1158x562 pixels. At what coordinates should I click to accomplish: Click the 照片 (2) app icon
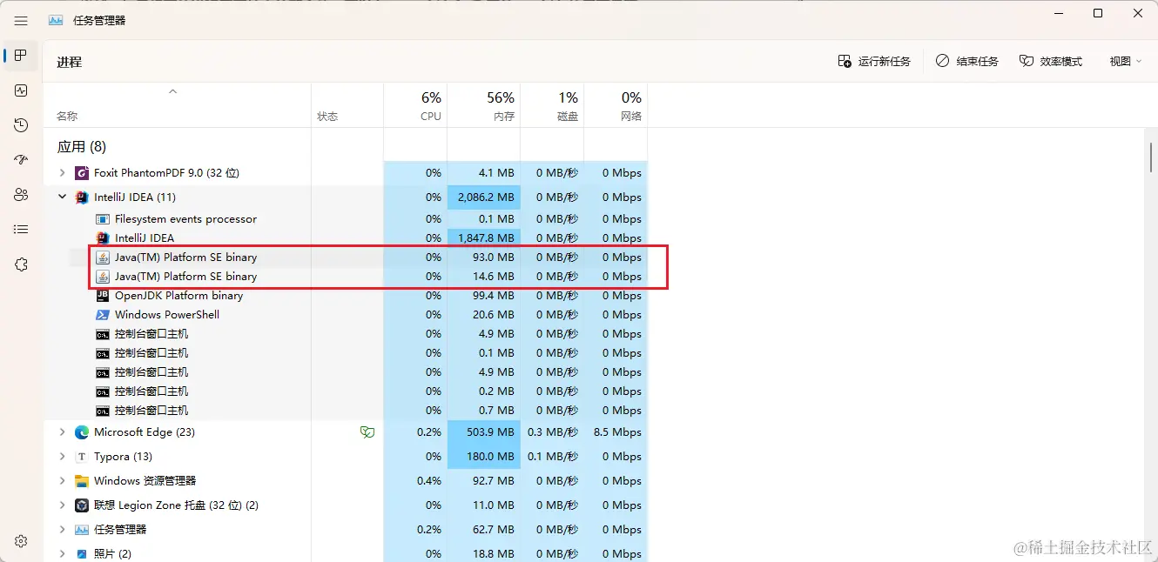(82, 553)
